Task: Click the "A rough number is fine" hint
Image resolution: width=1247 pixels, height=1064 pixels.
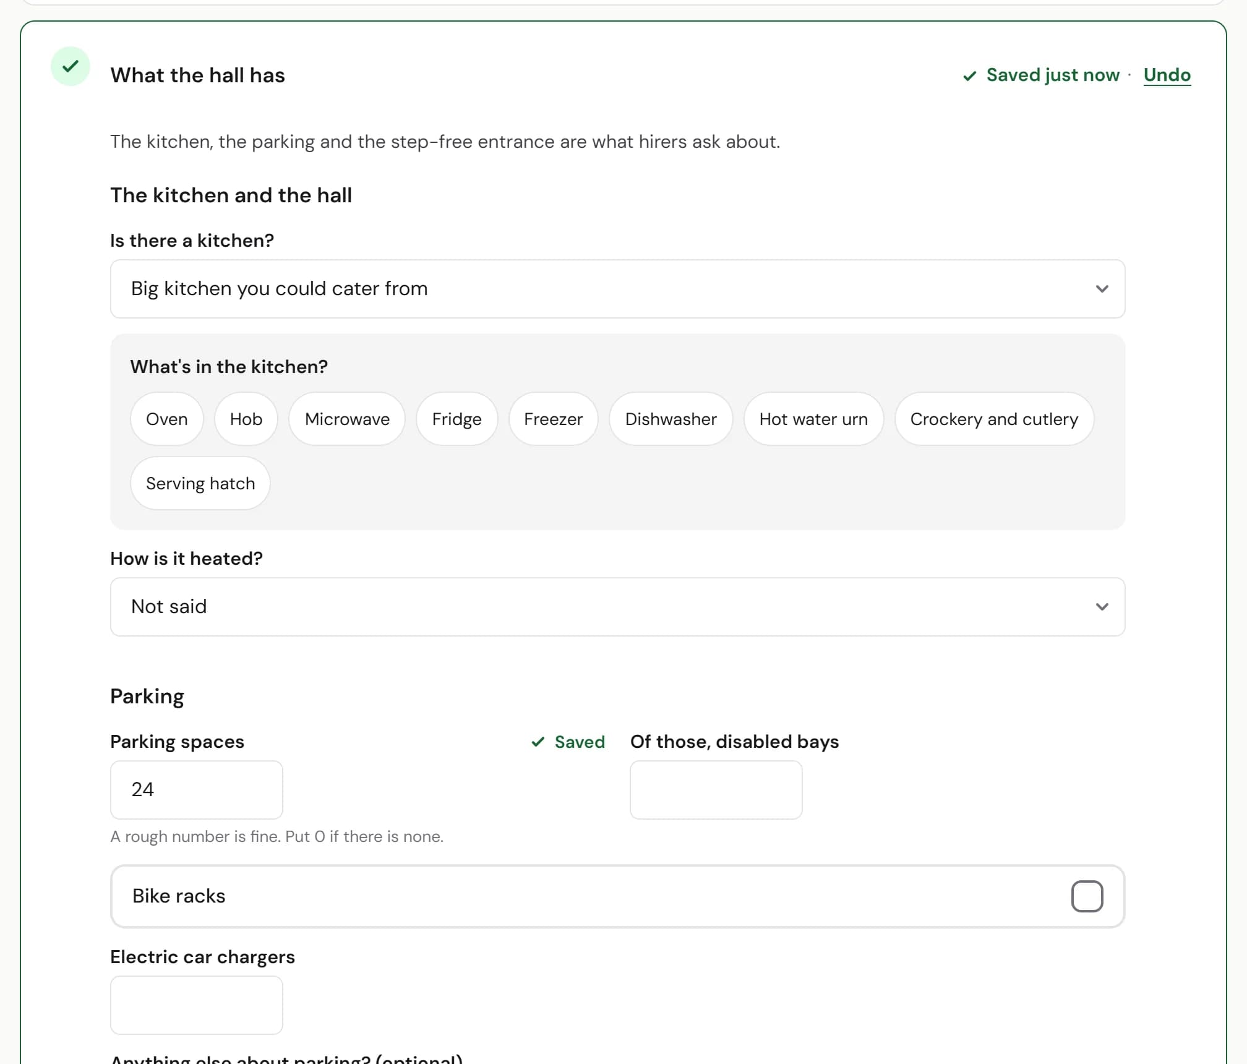Action: coord(277,836)
